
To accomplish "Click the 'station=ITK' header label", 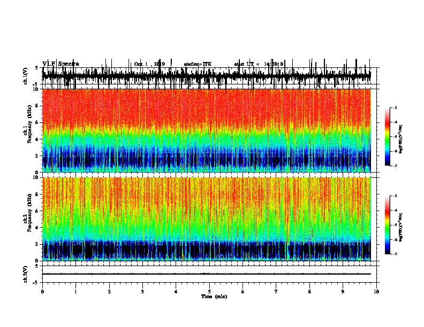I will pos(198,64).
